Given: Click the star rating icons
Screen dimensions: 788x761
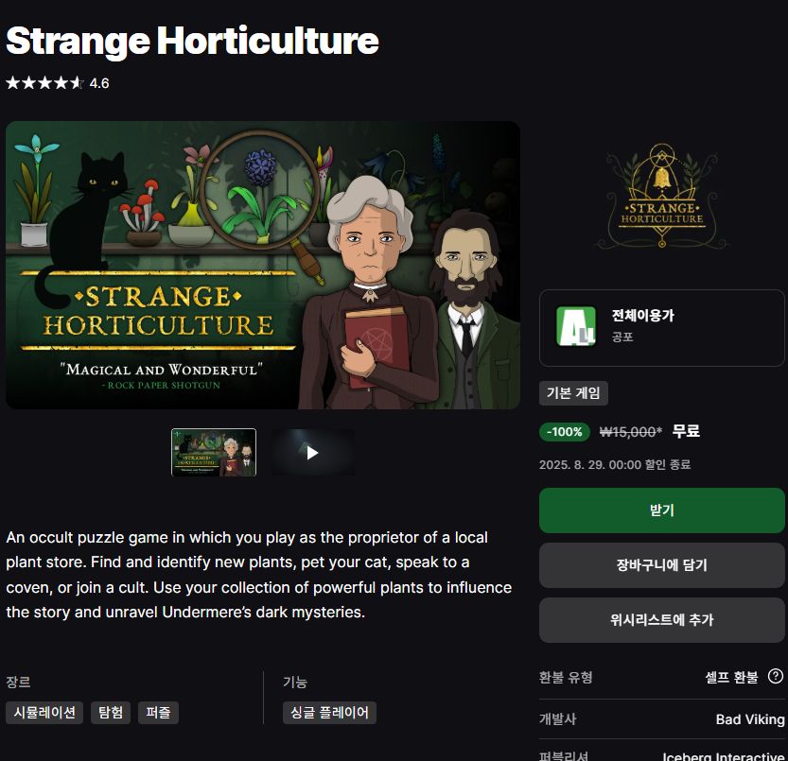Looking at the screenshot, I should 44,83.
